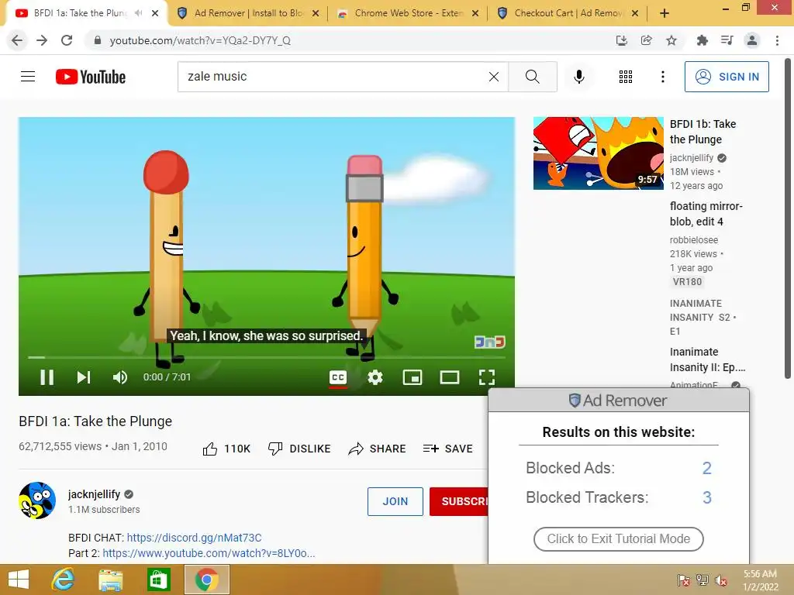794x595 pixels.
Task: Open the discord.gg/nMat73C link
Action: click(x=194, y=538)
